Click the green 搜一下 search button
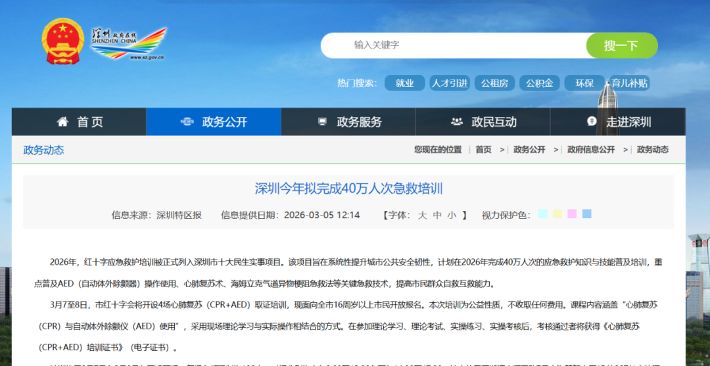This screenshot has height=366, width=710. (x=621, y=45)
